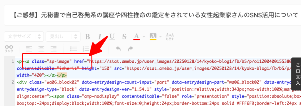The width and height of the screenshot is (301, 106).
Task: Expand the text color dropdown arrow
Action: 143,36
